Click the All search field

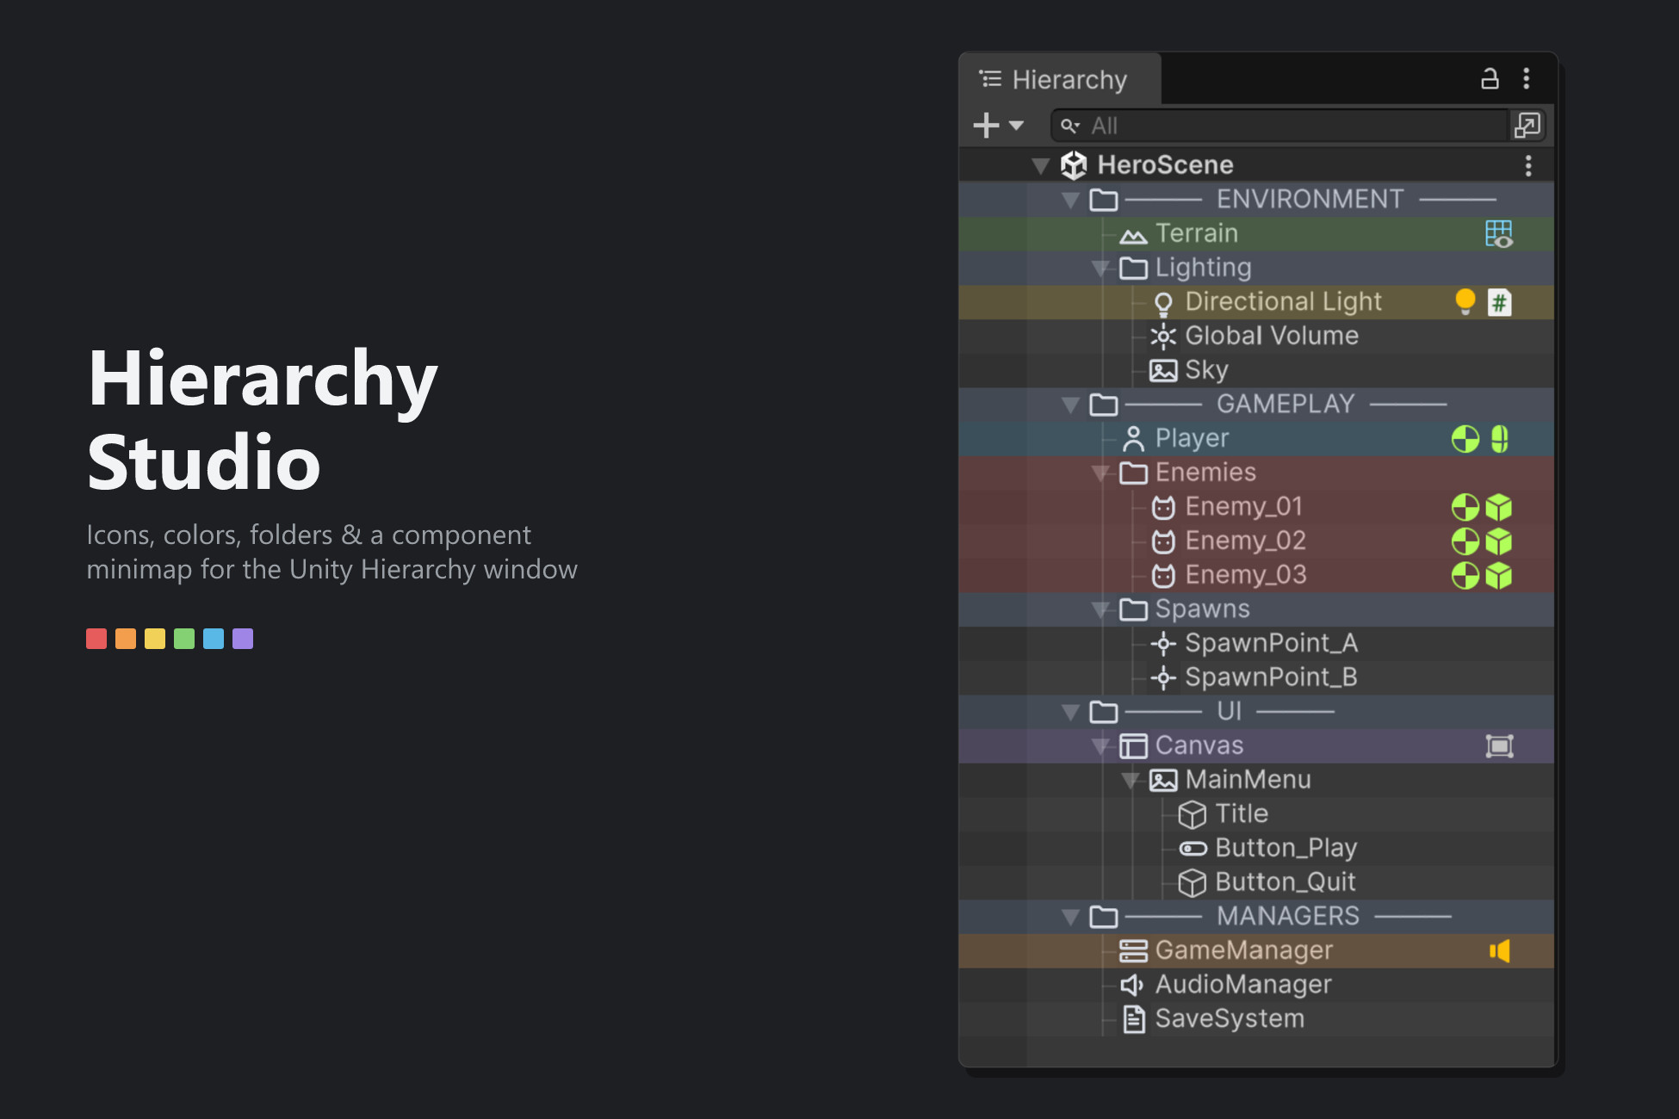click(1280, 126)
